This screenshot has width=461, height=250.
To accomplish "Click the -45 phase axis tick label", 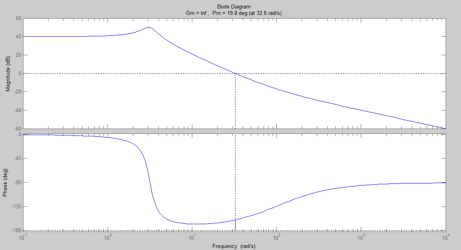I will 18,158.
